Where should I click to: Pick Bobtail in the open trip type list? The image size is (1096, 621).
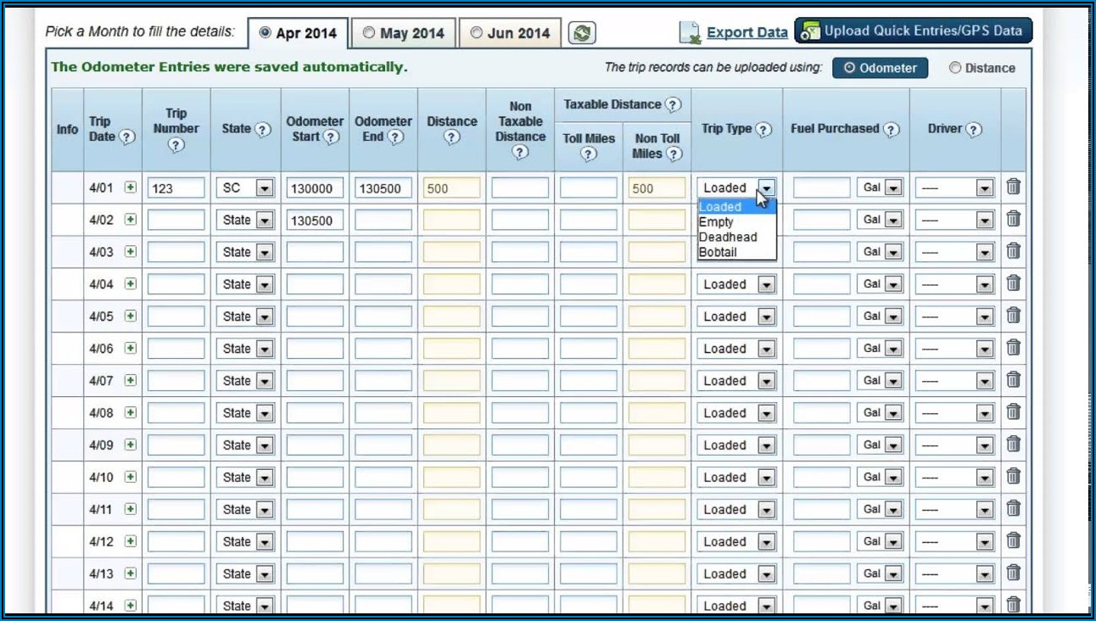(718, 252)
